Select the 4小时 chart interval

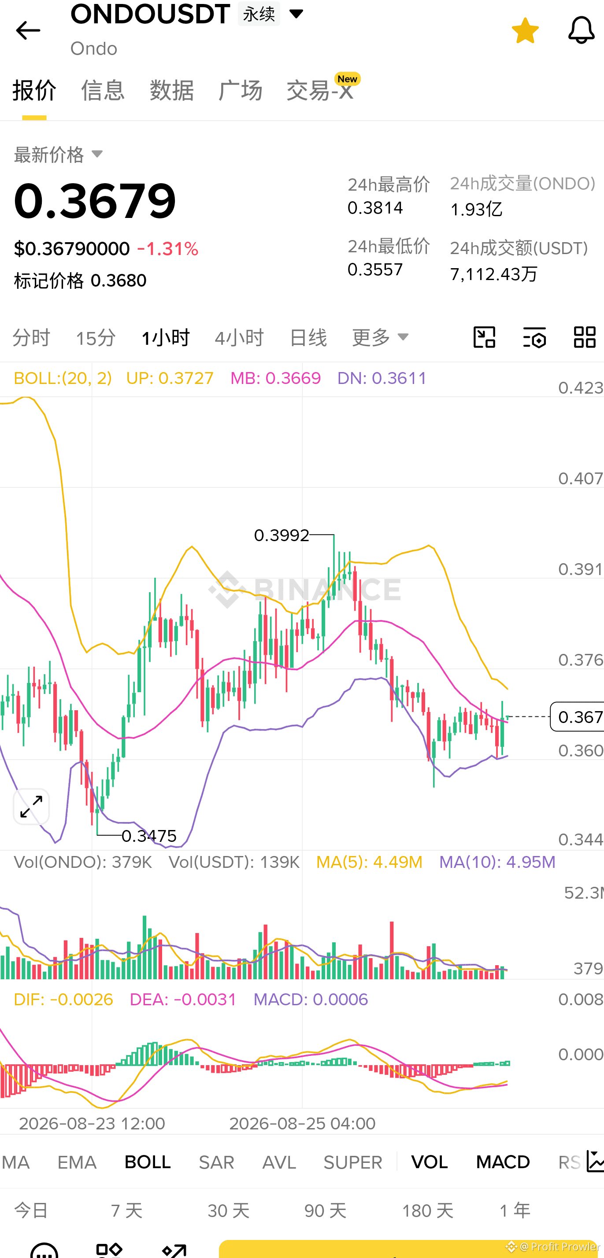[x=239, y=337]
